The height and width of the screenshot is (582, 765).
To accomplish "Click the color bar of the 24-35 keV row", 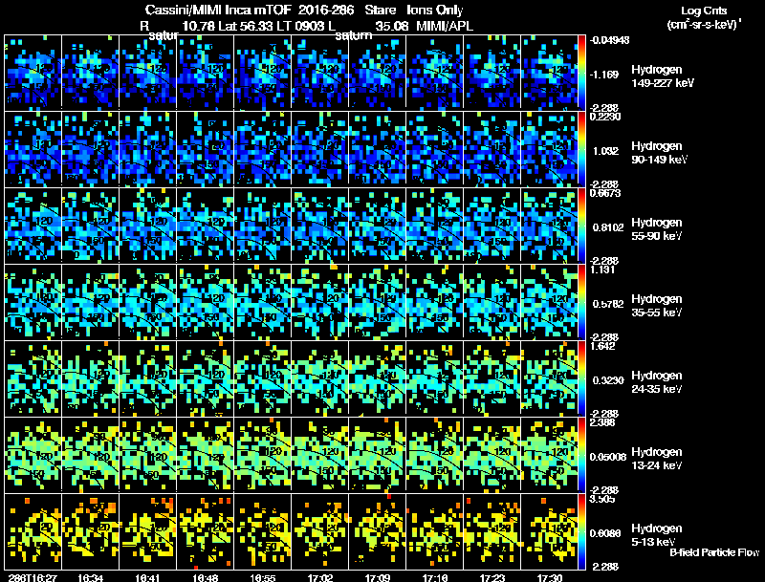I will (x=581, y=377).
